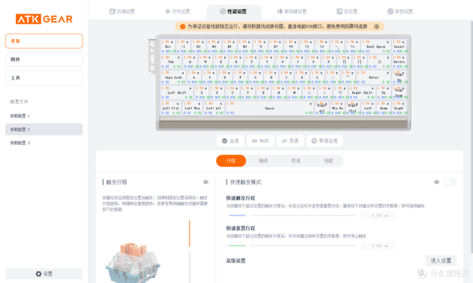Select the Caps Lock key
This screenshot has height=283, width=473.
pyautogui.click(x=173, y=77)
